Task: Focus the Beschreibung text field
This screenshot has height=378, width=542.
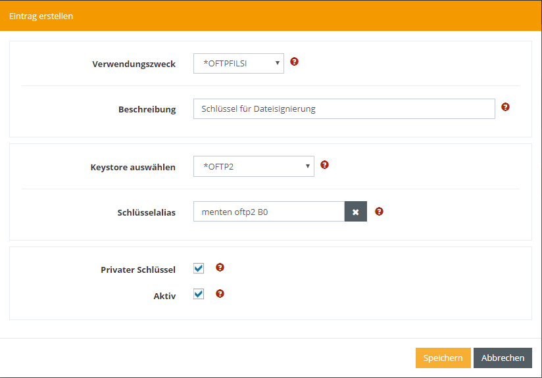Action: point(343,109)
